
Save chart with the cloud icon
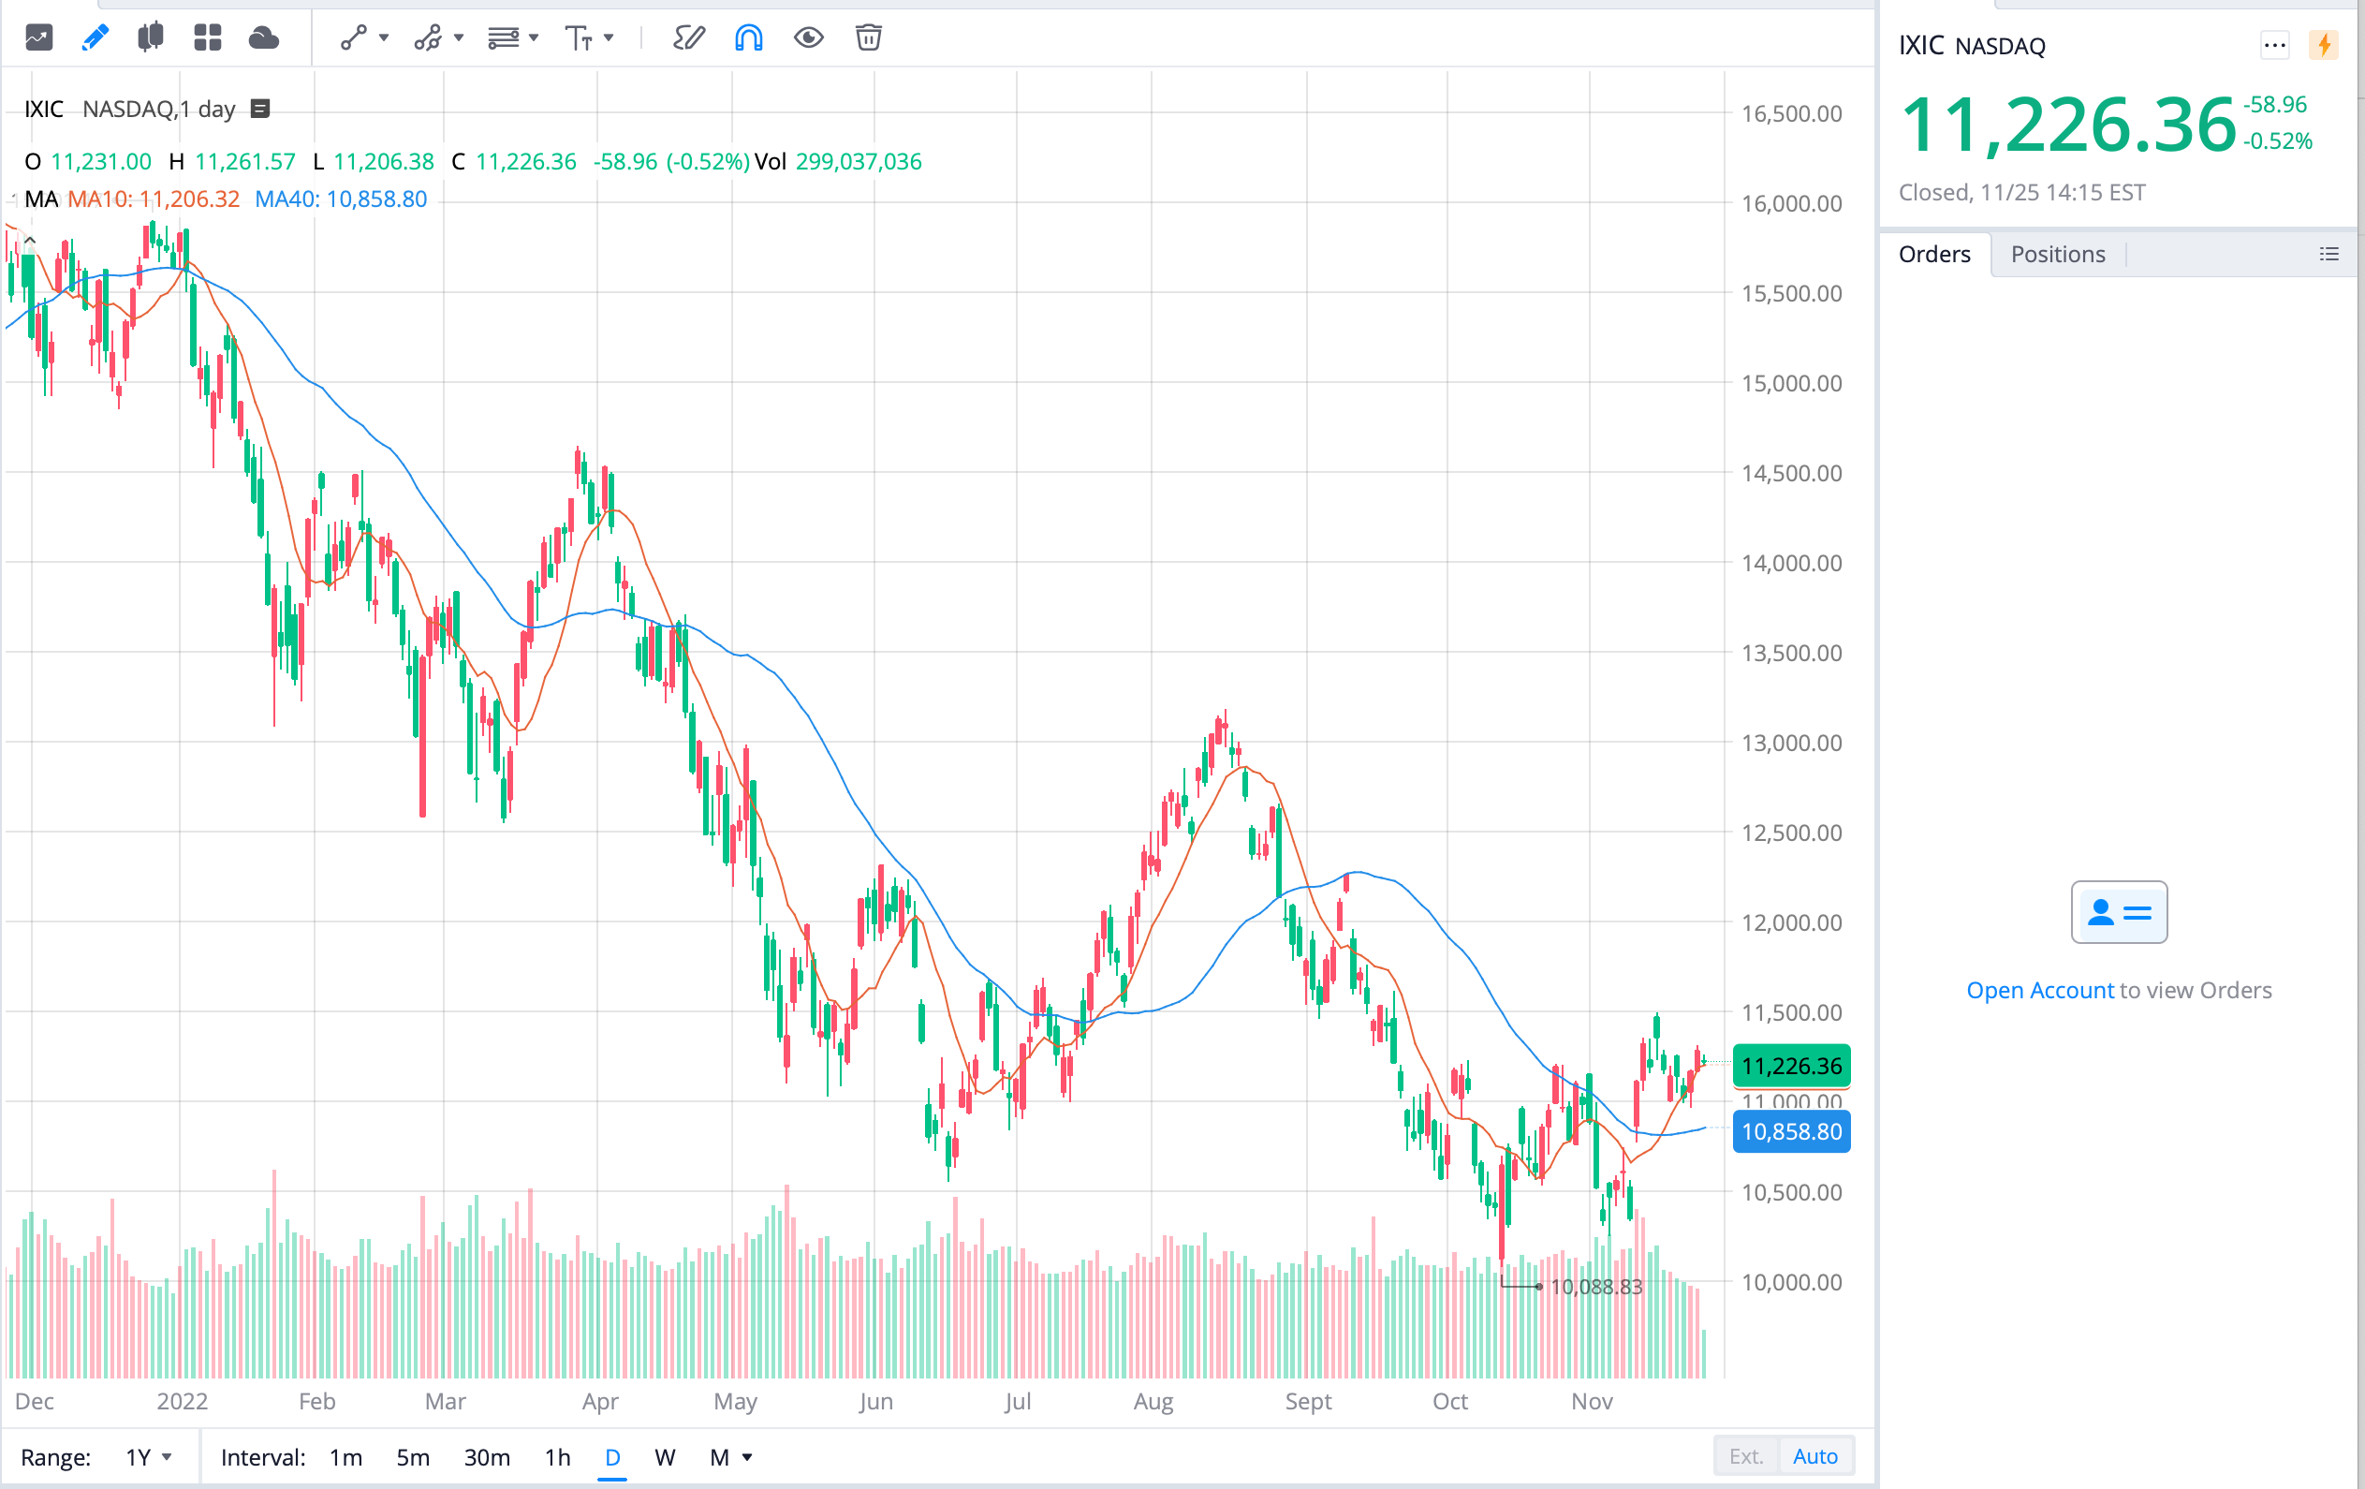click(263, 37)
